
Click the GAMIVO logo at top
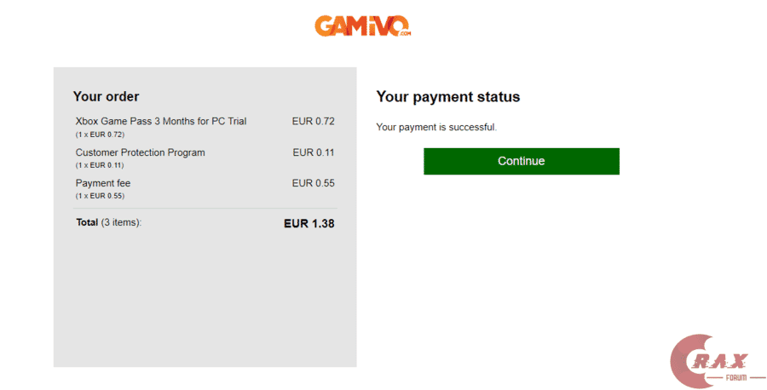[361, 26]
